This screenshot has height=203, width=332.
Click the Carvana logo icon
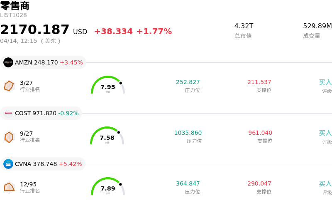click(8, 164)
